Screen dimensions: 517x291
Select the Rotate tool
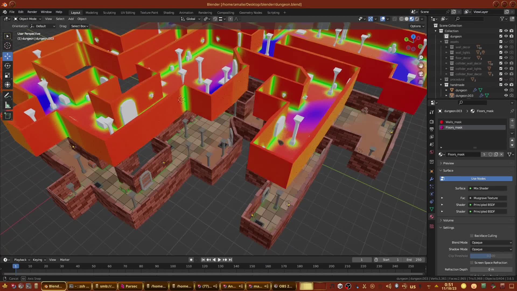click(x=8, y=66)
